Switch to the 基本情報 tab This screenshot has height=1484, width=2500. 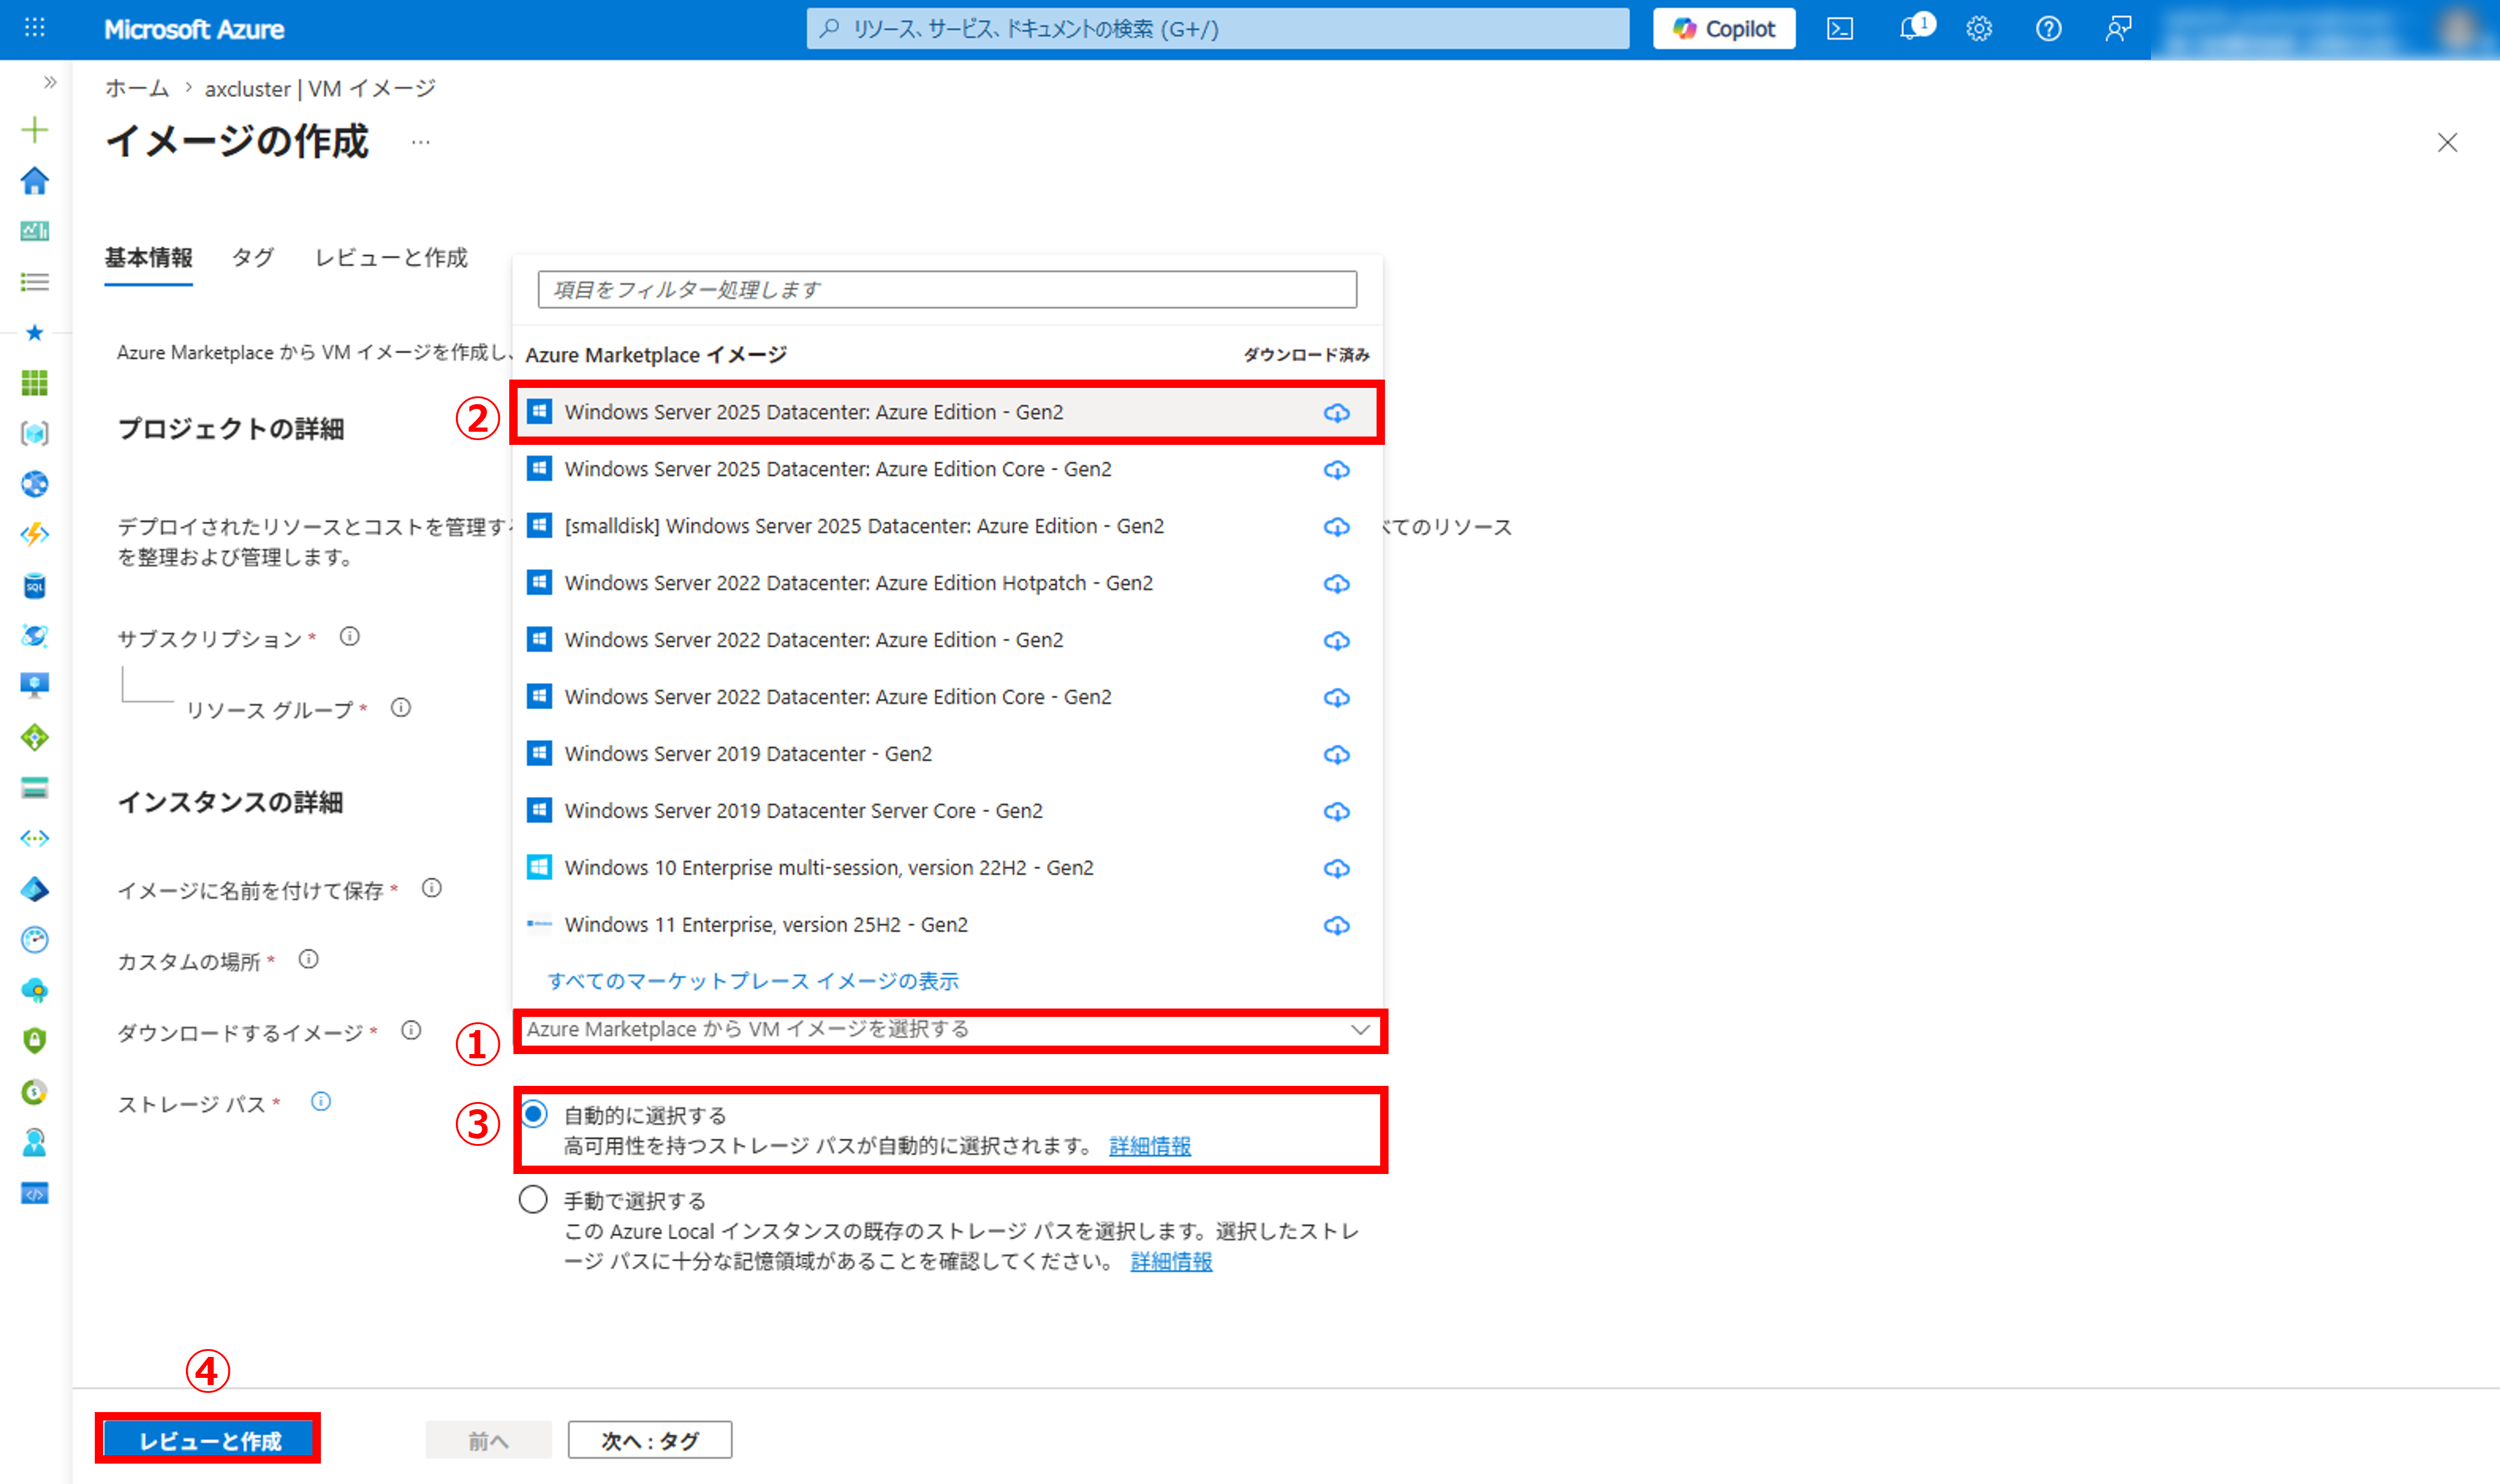[x=148, y=258]
